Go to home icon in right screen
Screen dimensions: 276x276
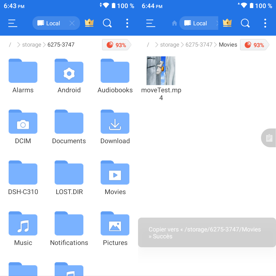[x=175, y=23]
